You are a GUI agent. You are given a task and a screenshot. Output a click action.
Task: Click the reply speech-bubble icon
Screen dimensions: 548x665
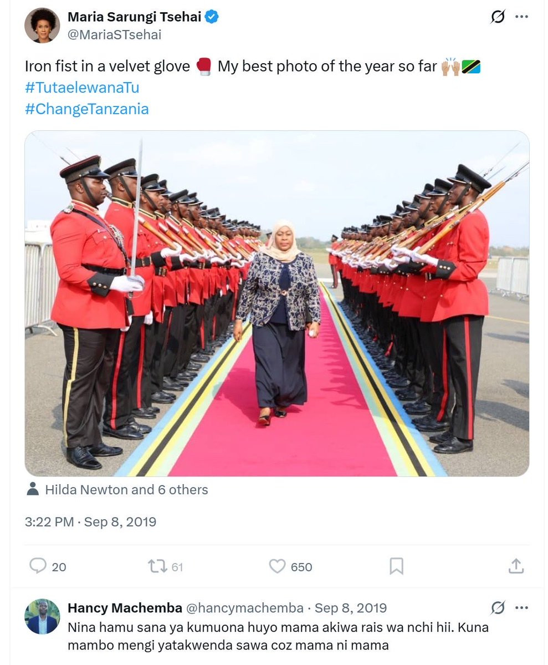38,566
